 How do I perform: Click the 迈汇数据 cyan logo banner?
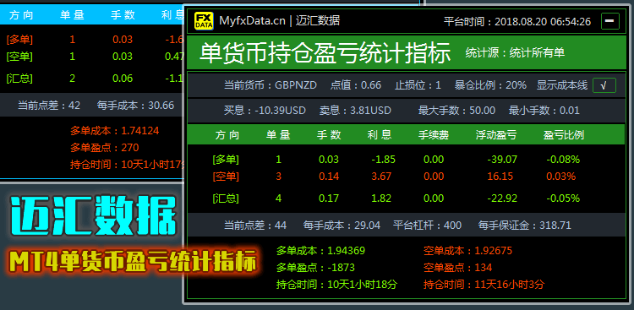(93, 216)
